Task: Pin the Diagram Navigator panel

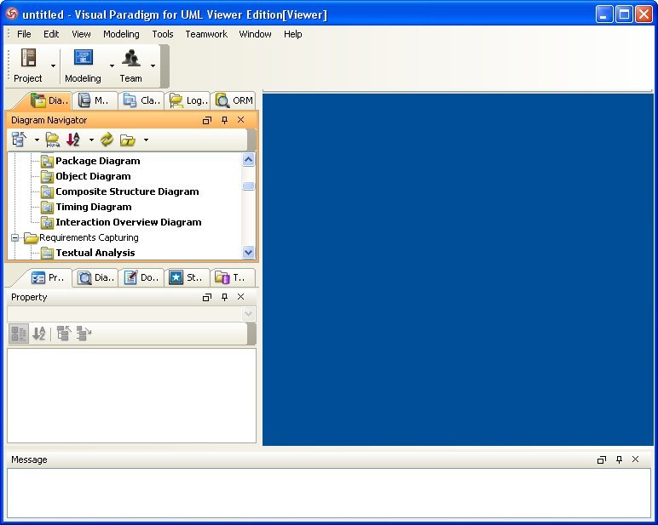Action: pos(224,120)
